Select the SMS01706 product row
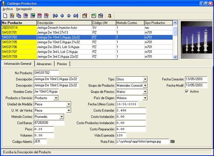The image size is (214, 156). [87, 47]
